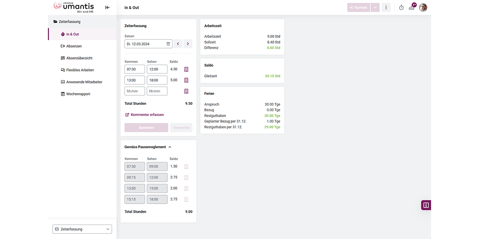The height and width of the screenshot is (239, 479).
Task: Click the stopwatch icon in top bar
Action: click(401, 8)
